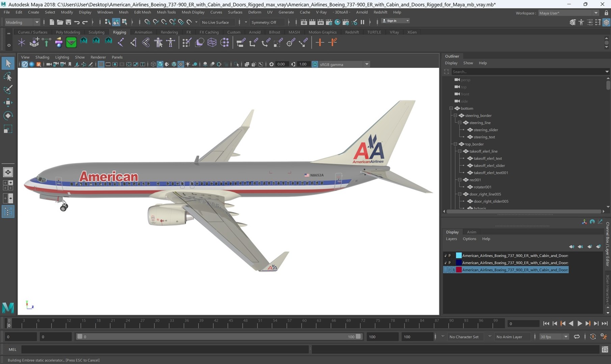
Task: Activate the Move tool in the toolbox
Action: click(x=8, y=102)
